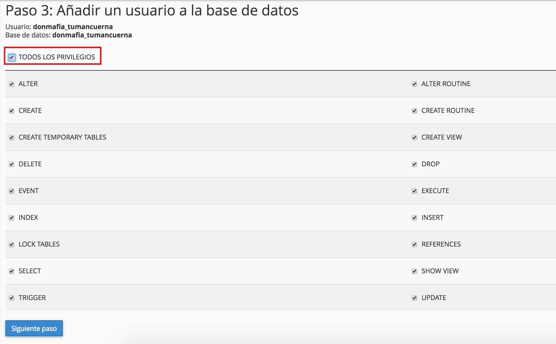Toggle the REFERENCES privilege checkbox
This screenshot has height=344, width=556.
[414, 244]
